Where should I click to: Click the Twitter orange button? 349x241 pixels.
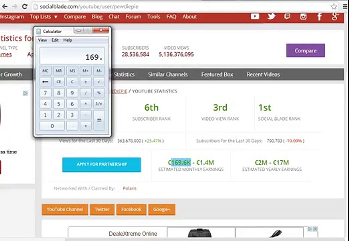coord(102,209)
